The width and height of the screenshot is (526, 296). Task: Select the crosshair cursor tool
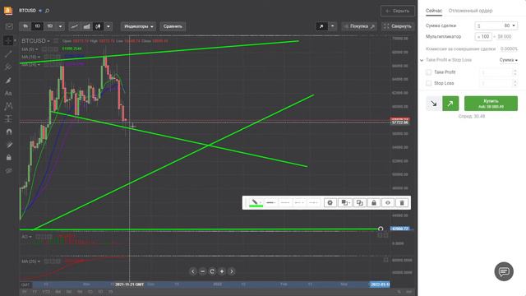pos(8,40)
